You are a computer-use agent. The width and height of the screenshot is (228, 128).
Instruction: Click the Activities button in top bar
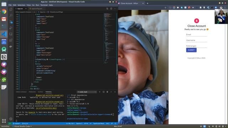coord(5,127)
